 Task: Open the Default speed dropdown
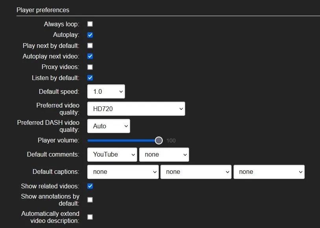106,91
